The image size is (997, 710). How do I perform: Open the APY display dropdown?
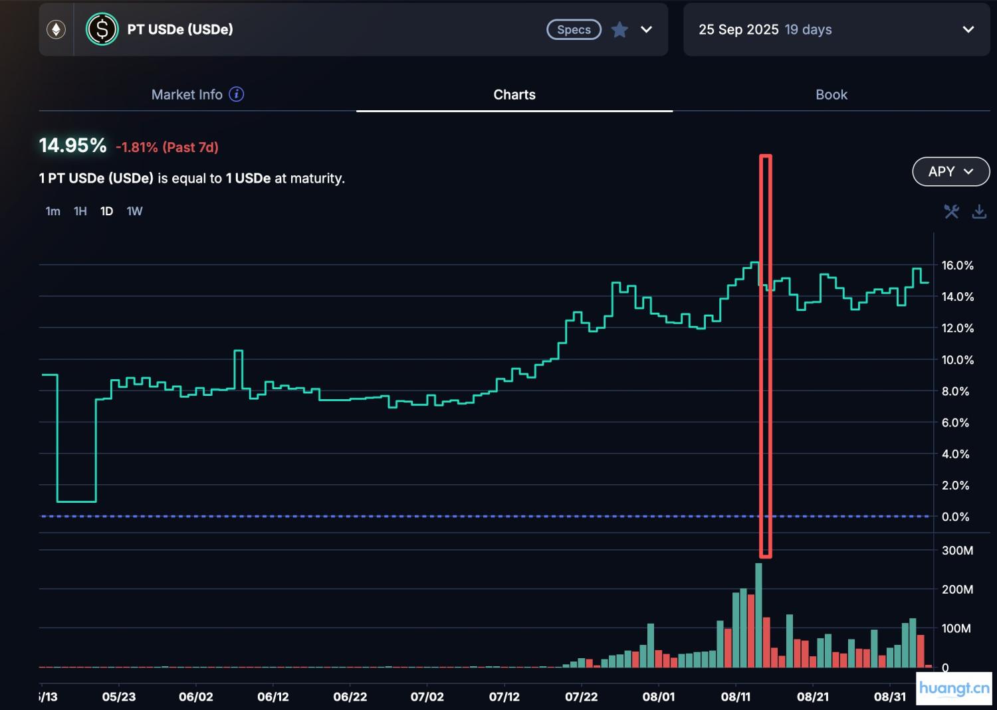[x=950, y=171]
